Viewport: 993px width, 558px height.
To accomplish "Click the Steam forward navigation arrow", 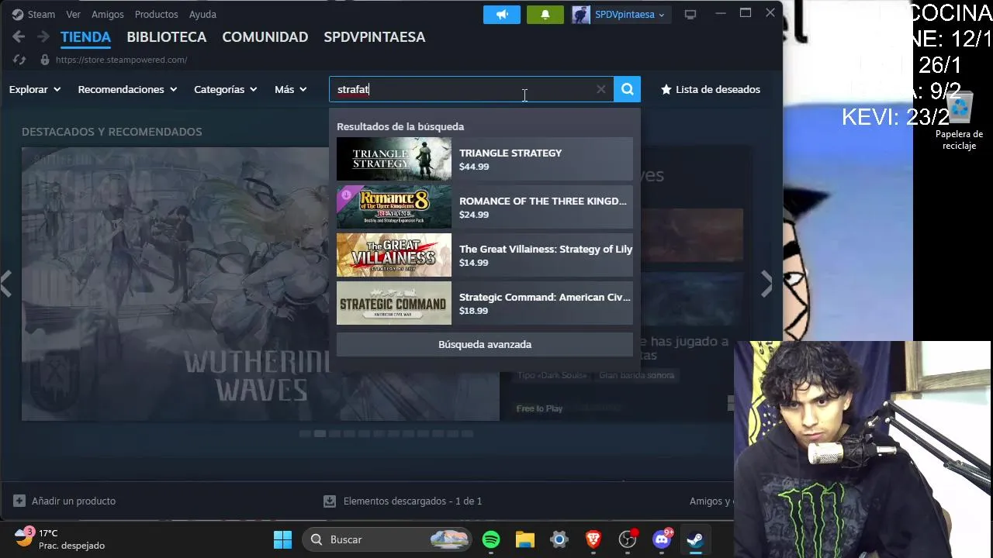I will pos(43,36).
